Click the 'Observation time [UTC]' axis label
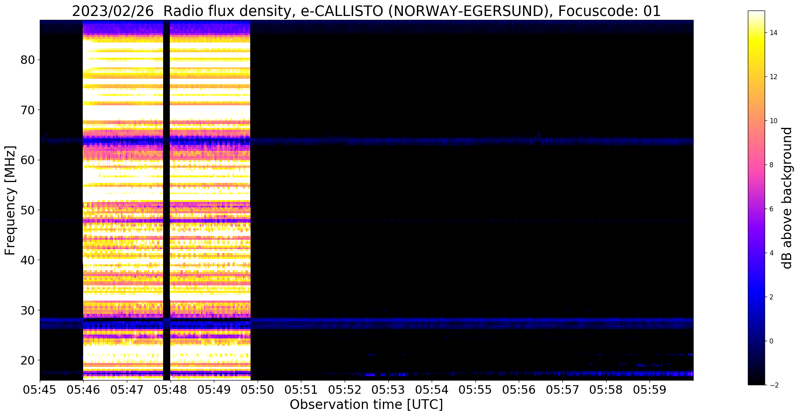Screen dimensions: 799x416 pos(366,405)
